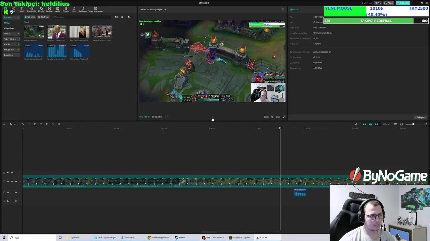Screen dimensions: 430x241
Task: Open the Çıkartmalar stickers tab
Action: click(32, 9)
